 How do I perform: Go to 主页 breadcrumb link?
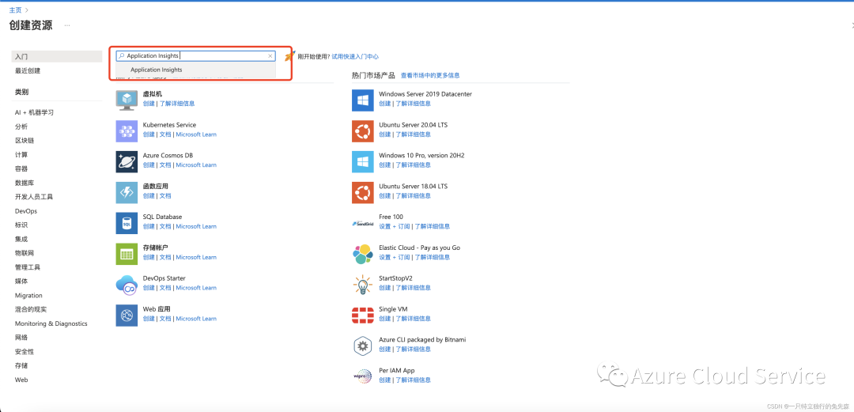(15, 9)
